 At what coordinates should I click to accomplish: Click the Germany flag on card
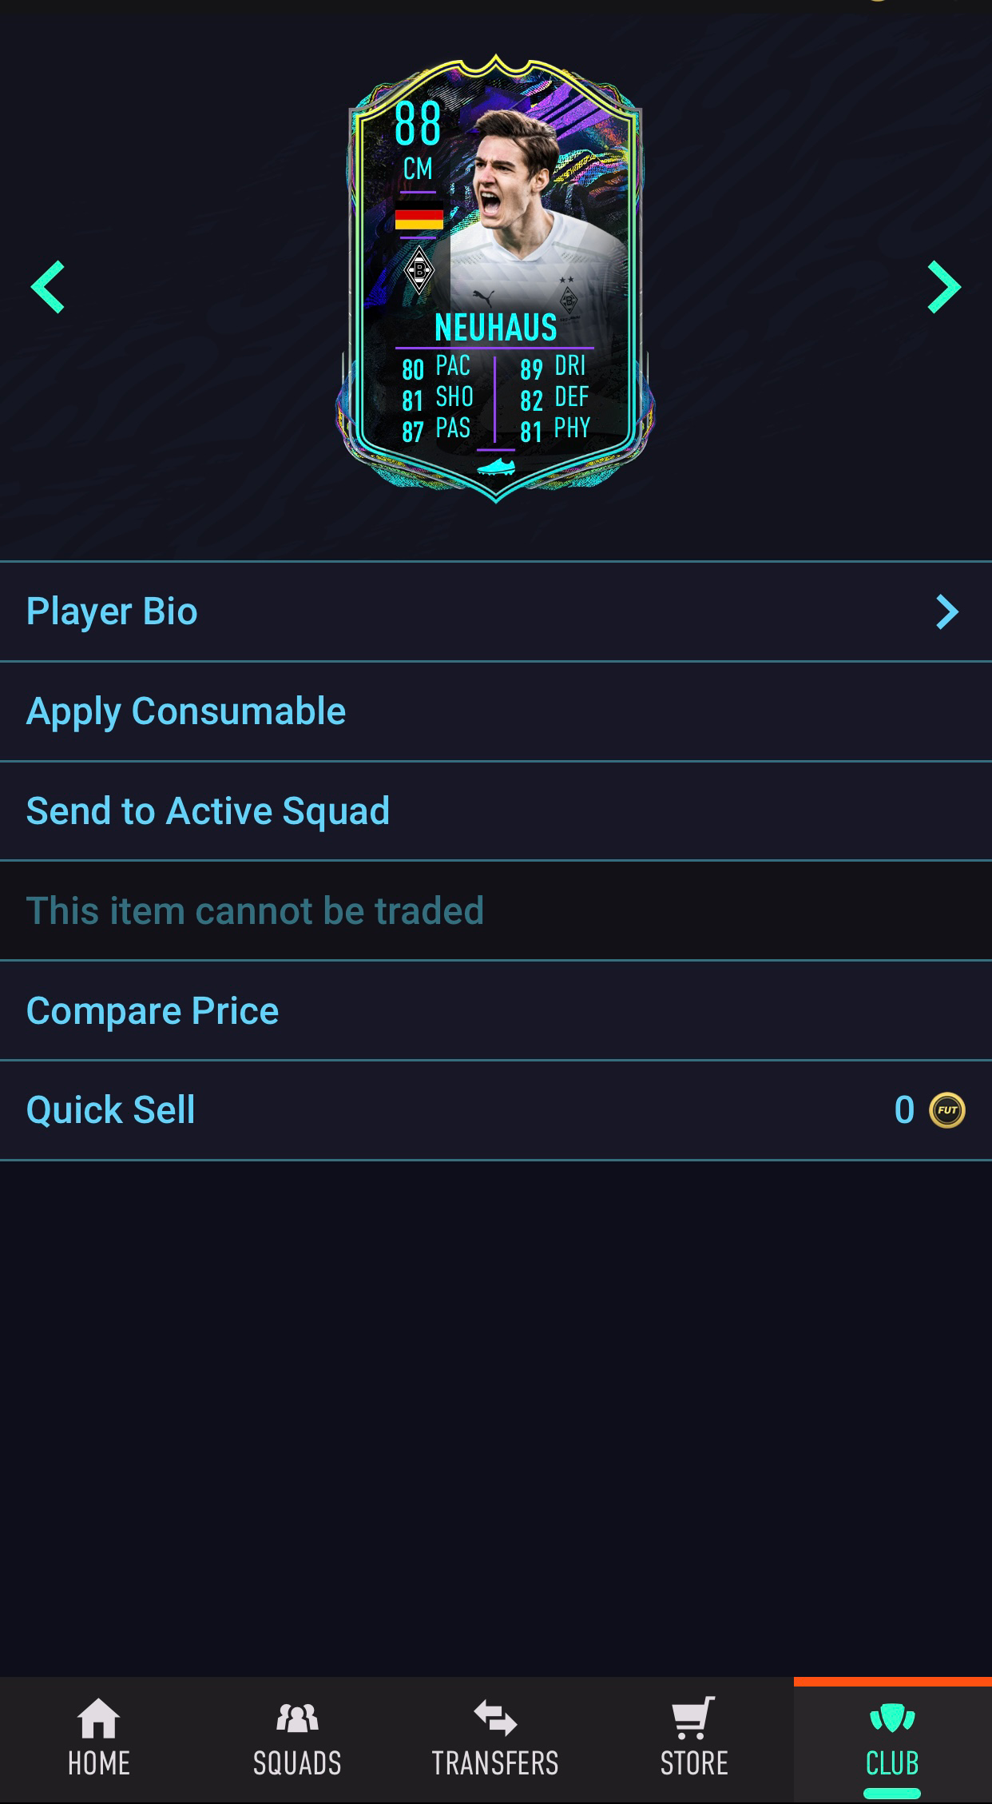pyautogui.click(x=419, y=220)
